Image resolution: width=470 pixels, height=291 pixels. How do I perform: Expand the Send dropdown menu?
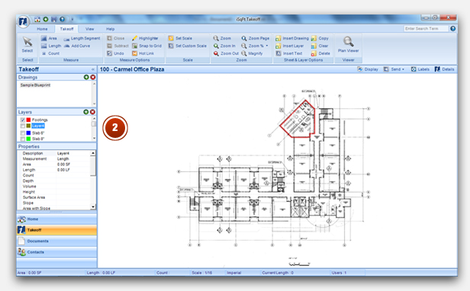[x=394, y=69]
